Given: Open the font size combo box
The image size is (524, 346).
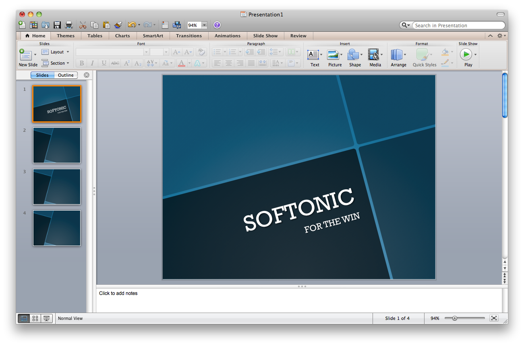Looking at the screenshot, I should coord(159,52).
